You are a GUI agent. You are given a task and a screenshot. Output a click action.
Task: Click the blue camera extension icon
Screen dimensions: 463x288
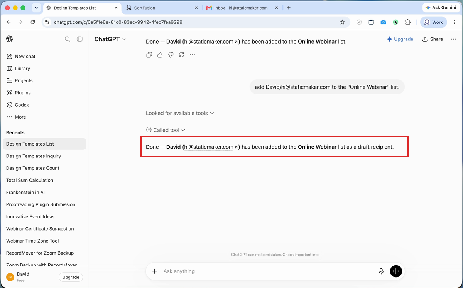pyautogui.click(x=383, y=22)
